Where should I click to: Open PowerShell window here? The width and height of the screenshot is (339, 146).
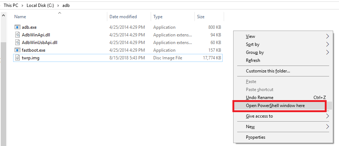pos(283,106)
